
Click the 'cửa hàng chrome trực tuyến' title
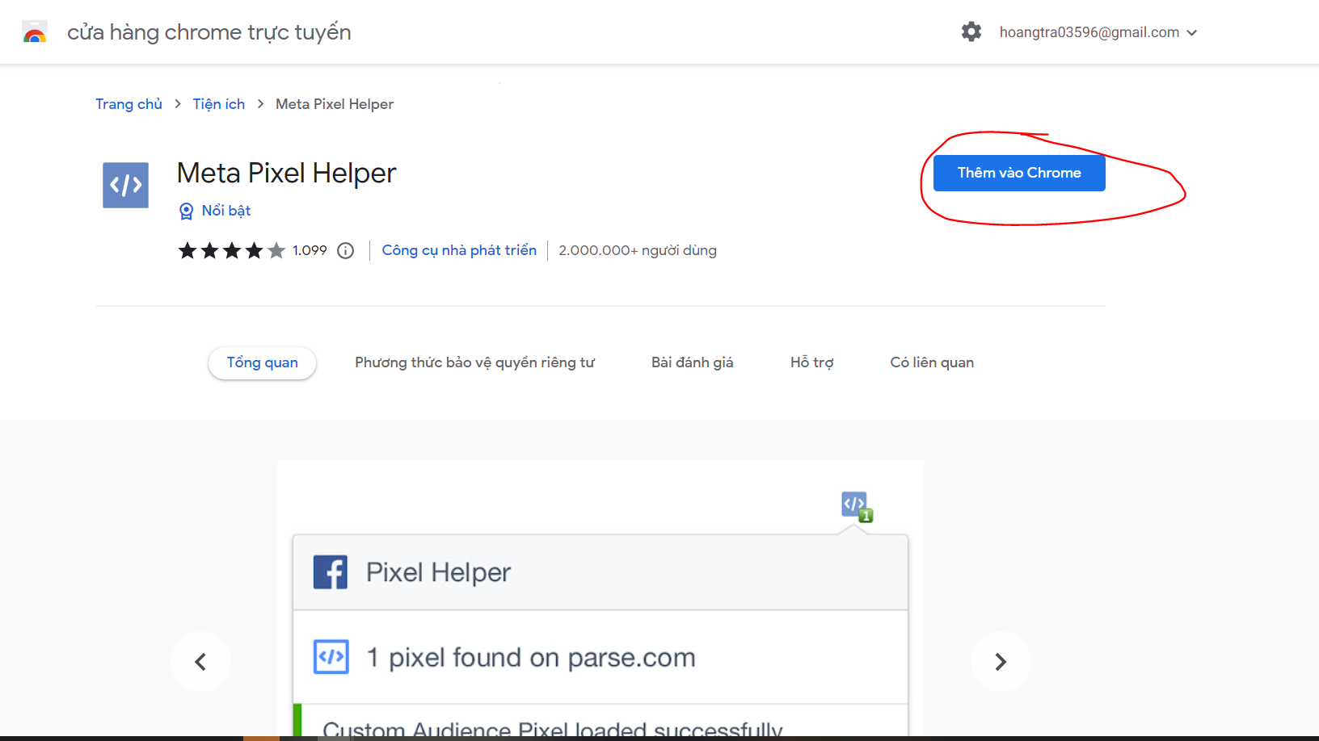(209, 32)
